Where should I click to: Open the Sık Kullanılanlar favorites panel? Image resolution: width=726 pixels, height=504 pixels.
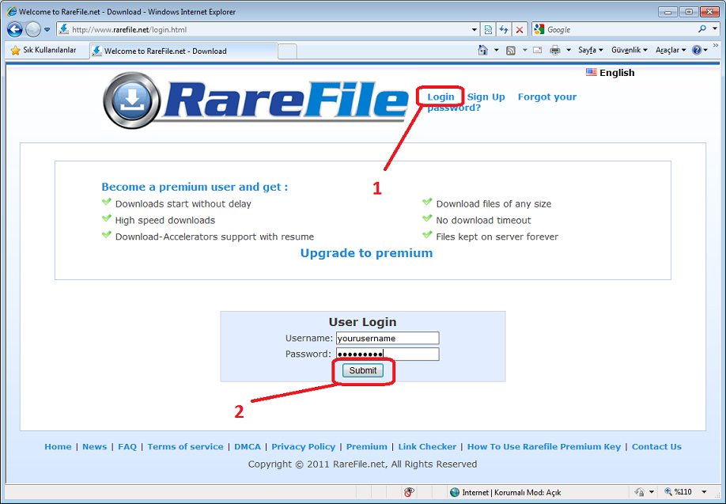click(43, 50)
